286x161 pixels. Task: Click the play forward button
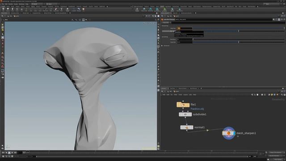[x=12, y=153]
